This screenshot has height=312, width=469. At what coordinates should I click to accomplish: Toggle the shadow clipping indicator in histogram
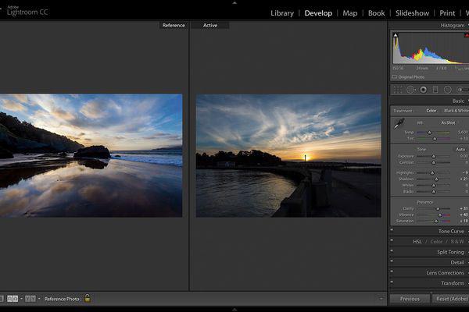click(396, 35)
